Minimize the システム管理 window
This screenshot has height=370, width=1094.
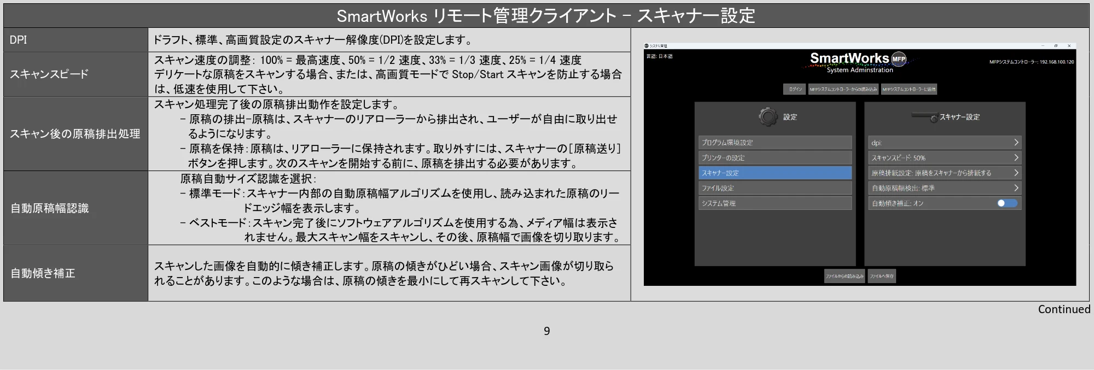(x=1043, y=46)
